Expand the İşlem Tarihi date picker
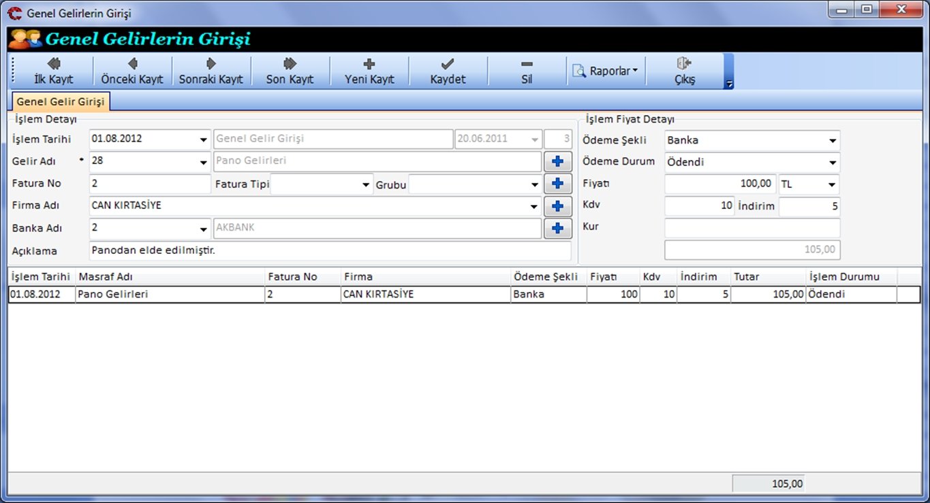The width and height of the screenshot is (930, 503). click(x=204, y=140)
